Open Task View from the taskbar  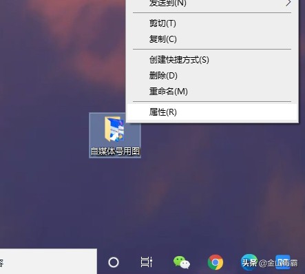click(146, 262)
